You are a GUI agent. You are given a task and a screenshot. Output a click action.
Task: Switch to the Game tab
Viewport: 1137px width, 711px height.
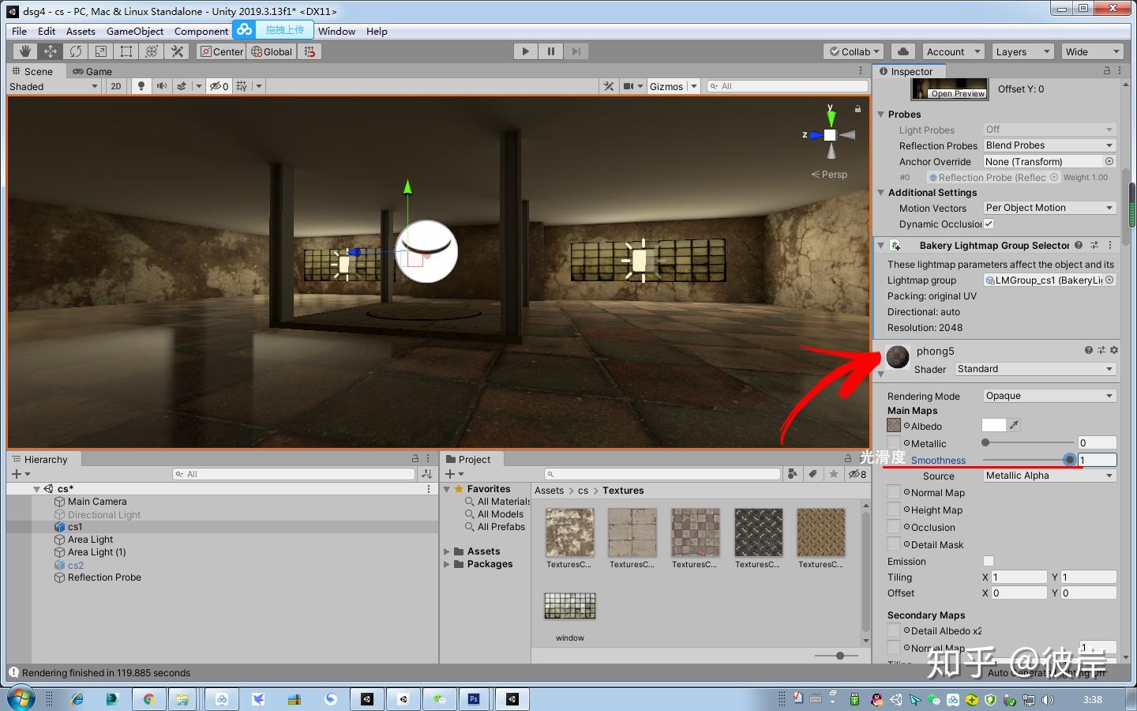click(92, 71)
